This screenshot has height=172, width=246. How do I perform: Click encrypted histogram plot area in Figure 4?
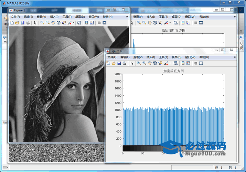click(173, 109)
